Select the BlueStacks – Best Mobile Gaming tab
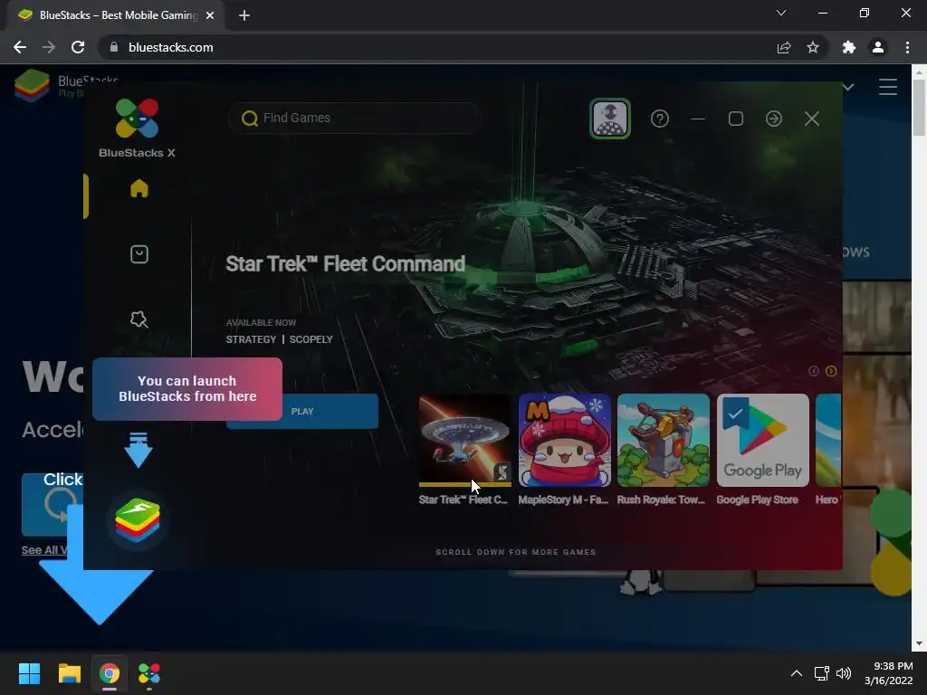 116,15
